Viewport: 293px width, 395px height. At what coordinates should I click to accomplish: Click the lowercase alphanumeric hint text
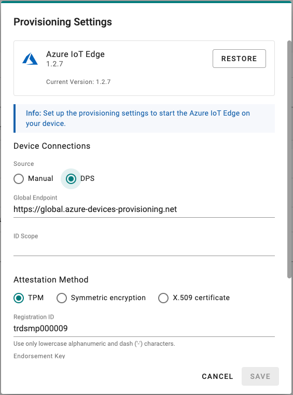click(x=94, y=344)
